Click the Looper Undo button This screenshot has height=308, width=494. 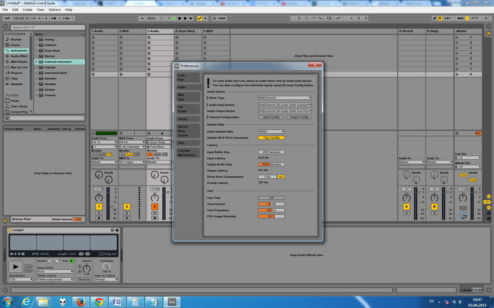(x=29, y=266)
